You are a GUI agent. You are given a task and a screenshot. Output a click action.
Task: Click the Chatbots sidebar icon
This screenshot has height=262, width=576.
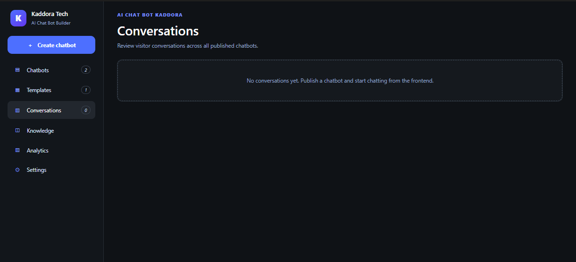(17, 70)
